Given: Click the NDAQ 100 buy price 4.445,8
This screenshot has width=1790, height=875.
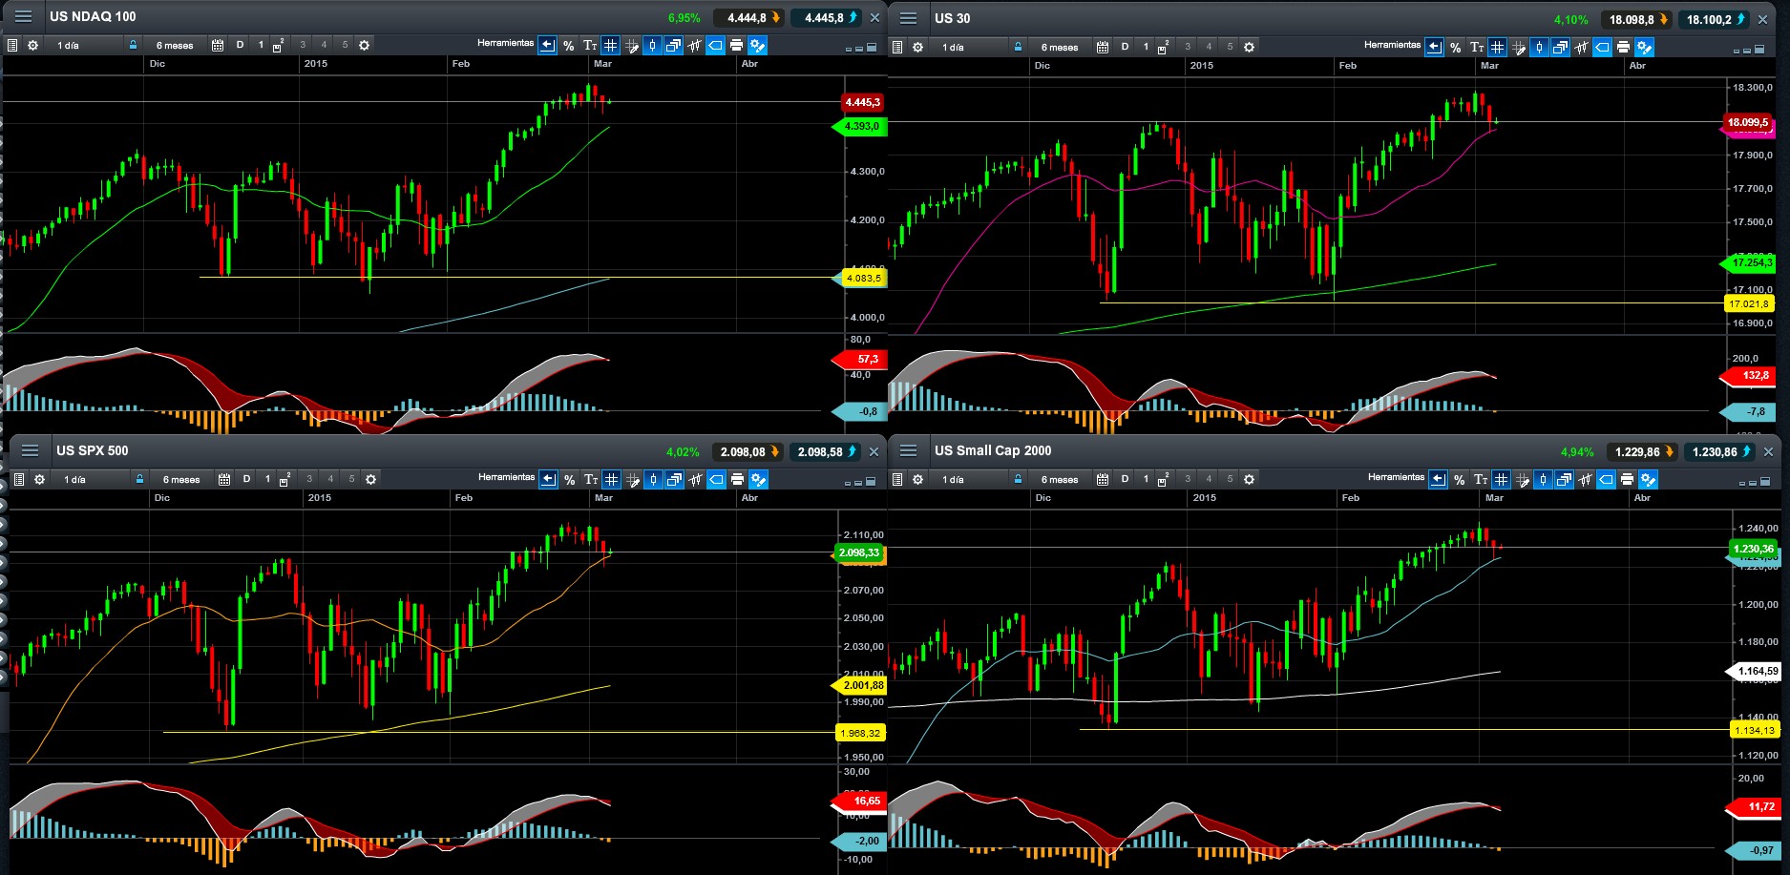Looking at the screenshot, I should tap(827, 17).
